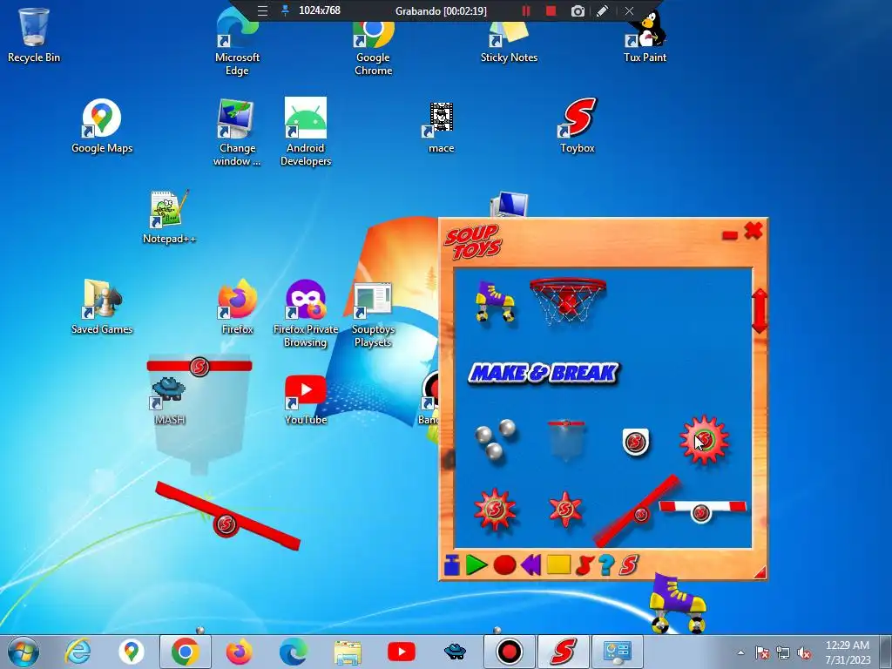
Task: Click the Tux Paint desktop shortcut
Action: coord(645,37)
